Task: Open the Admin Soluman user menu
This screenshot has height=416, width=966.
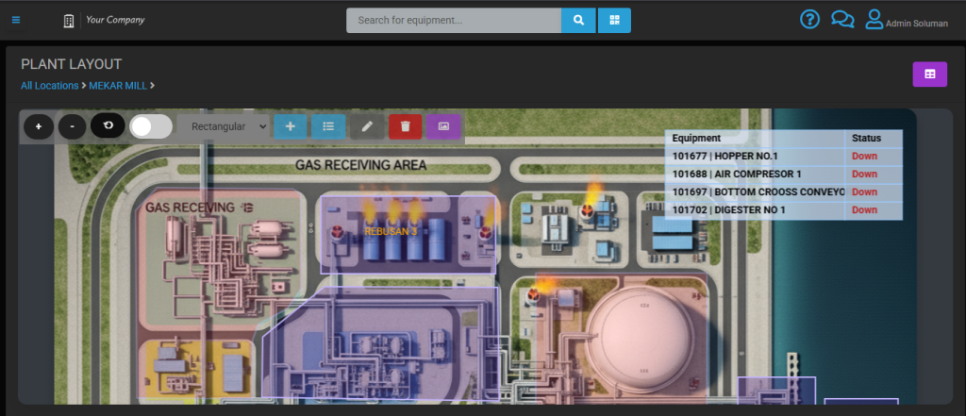Action: [x=907, y=20]
